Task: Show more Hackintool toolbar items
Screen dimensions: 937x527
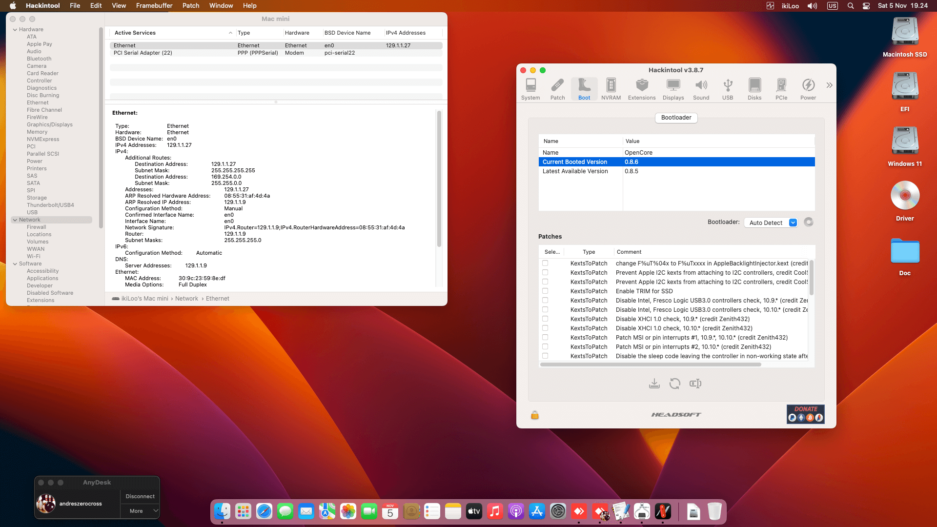Action: point(829,85)
